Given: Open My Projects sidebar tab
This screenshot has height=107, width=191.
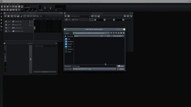Looking at the screenshot, I should pyautogui.click(x=1, y=17).
